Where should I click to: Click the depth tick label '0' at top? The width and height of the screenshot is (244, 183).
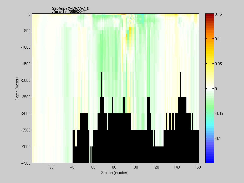pos(29,14)
